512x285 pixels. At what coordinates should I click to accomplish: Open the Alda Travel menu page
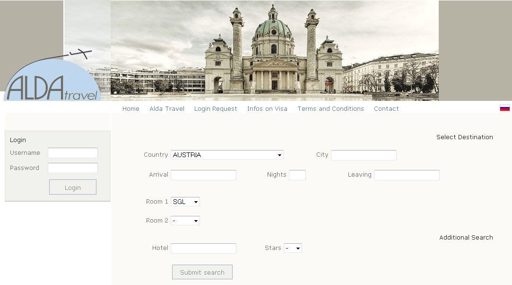coord(167,108)
